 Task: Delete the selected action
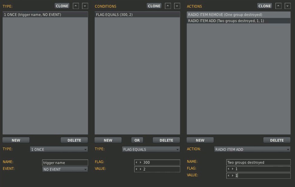coord(277,140)
